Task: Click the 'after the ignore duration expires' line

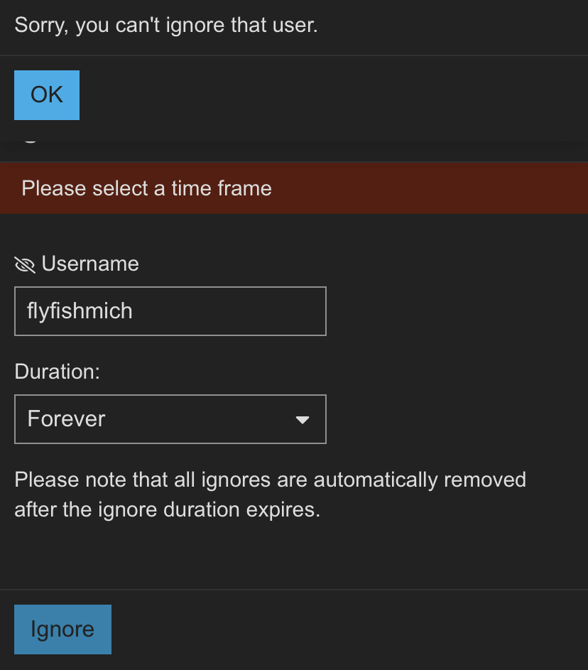Action: [167, 510]
